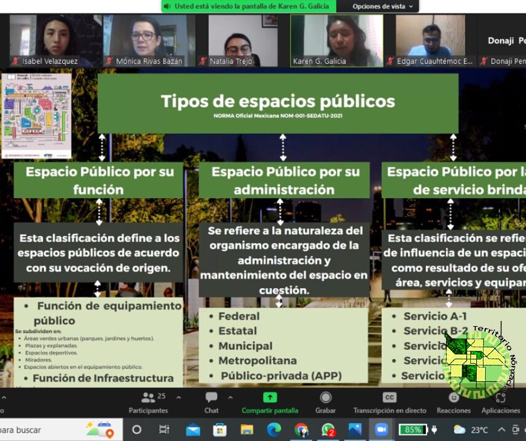Open the Participantes panel
This screenshot has width=526, height=441.
coord(148,402)
